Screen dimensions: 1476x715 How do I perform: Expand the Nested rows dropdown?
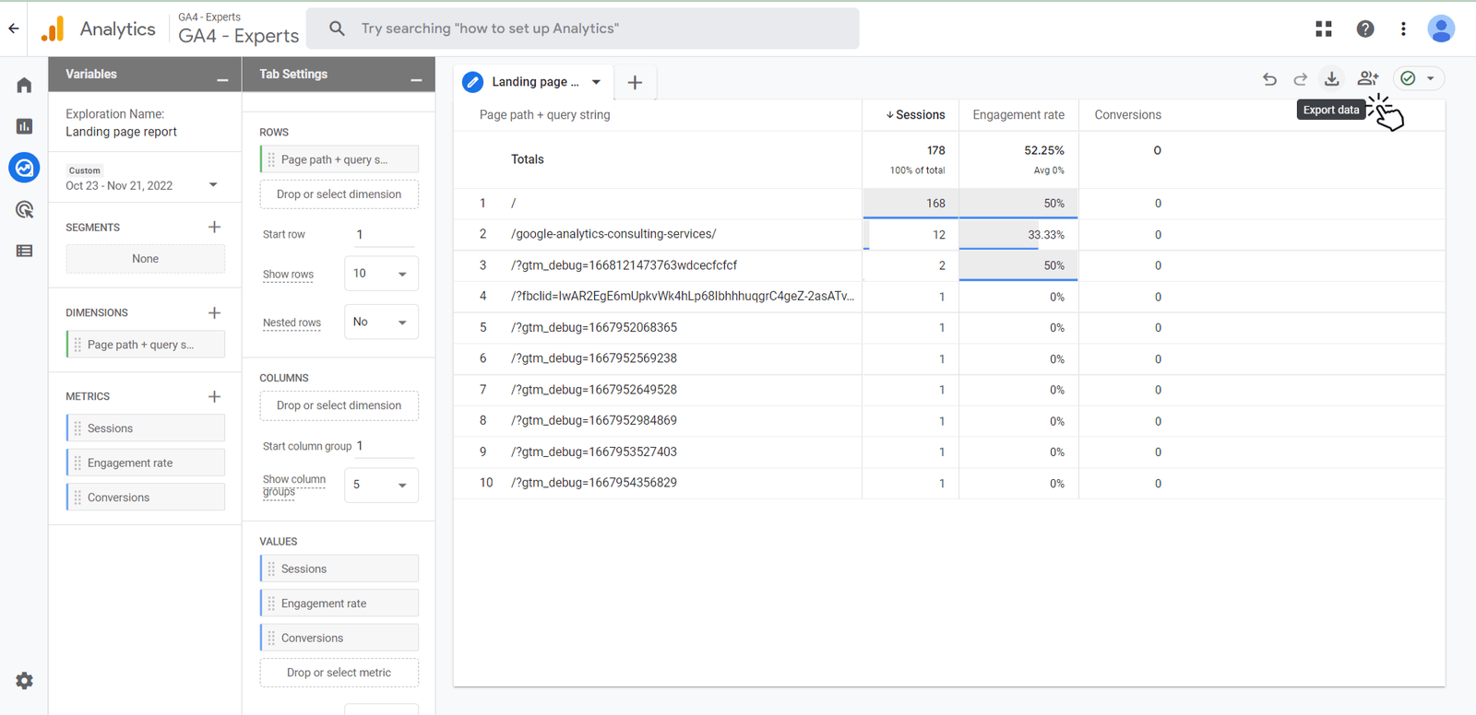[x=381, y=322]
